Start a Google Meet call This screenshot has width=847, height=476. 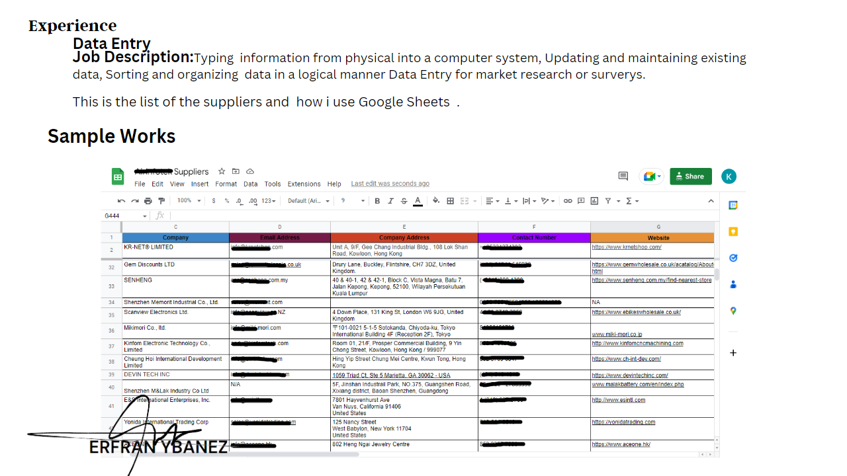point(651,177)
